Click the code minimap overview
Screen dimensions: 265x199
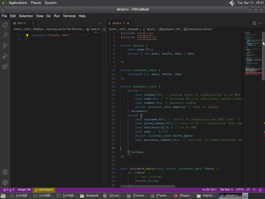253,53
